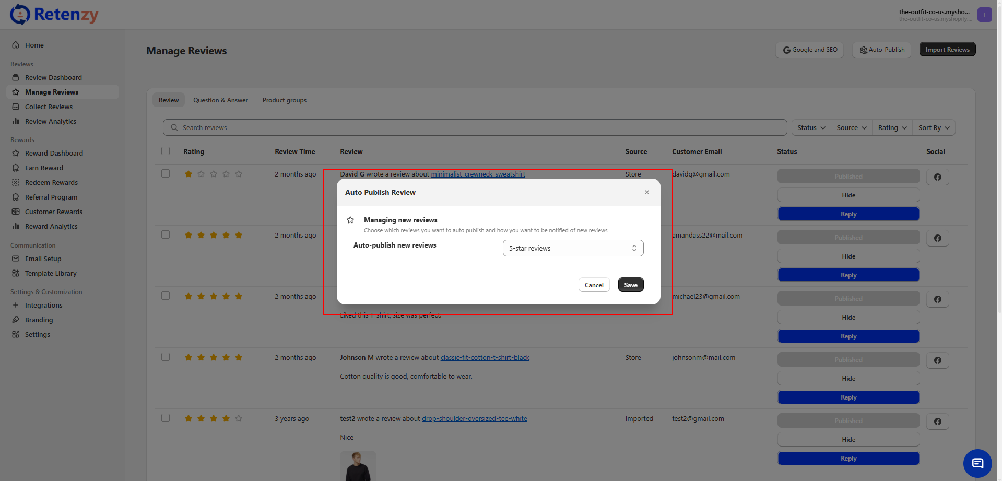Open the live chat bubble widget

tap(977, 463)
